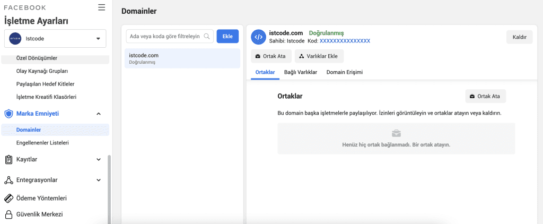The image size is (543, 224).
Task: Click the Güvenlik Merkezi lock icon
Action: coord(8,214)
